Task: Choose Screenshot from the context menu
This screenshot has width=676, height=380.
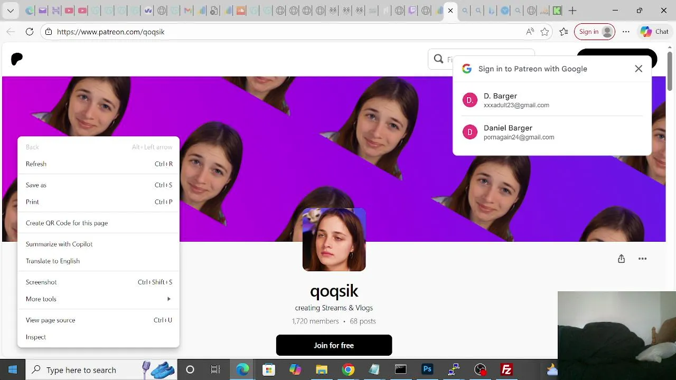Action: 98,282
